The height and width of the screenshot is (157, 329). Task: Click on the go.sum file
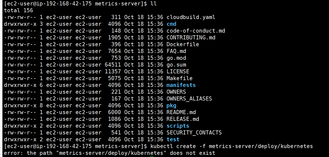[x=176, y=65]
